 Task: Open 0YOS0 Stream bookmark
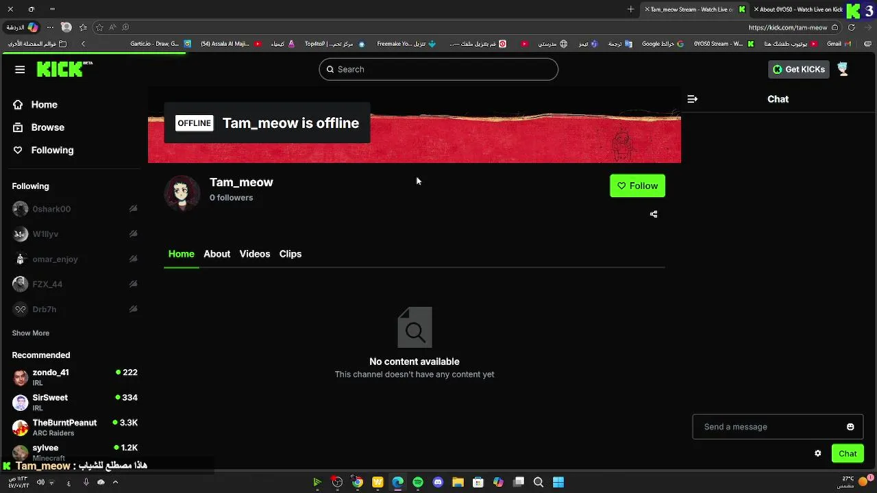(724, 43)
